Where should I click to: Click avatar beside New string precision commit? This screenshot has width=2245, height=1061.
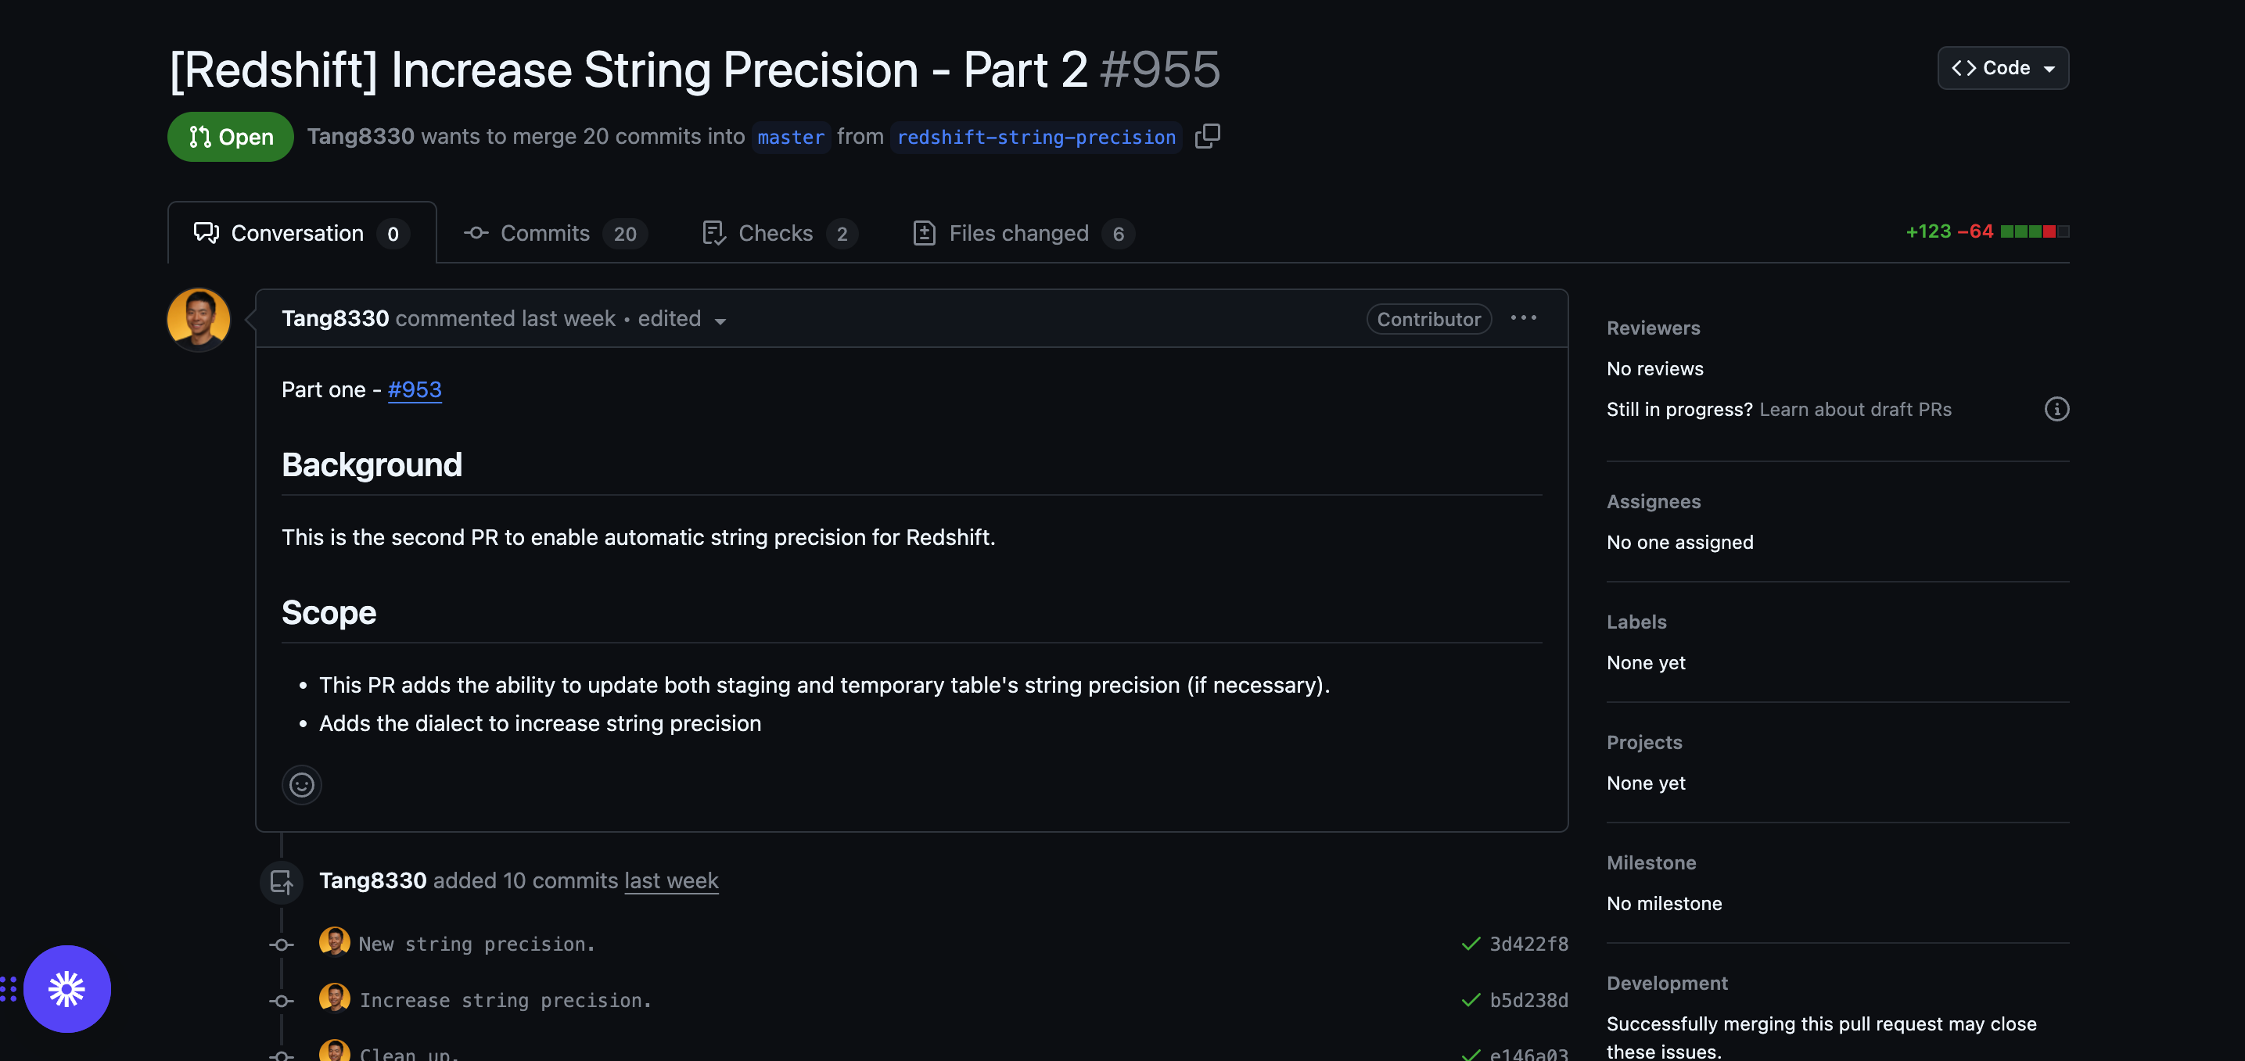[x=334, y=941]
